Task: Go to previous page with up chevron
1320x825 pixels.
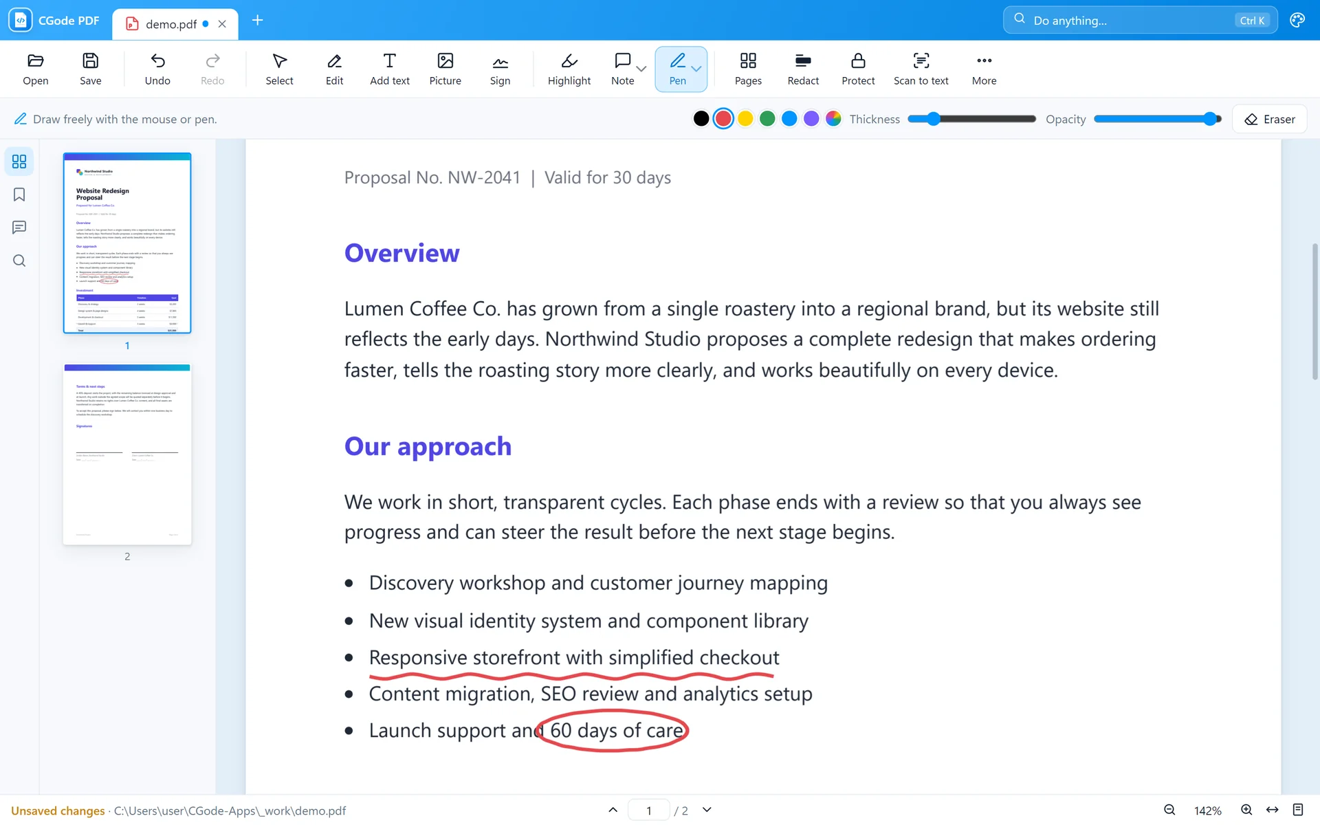Action: [613, 810]
